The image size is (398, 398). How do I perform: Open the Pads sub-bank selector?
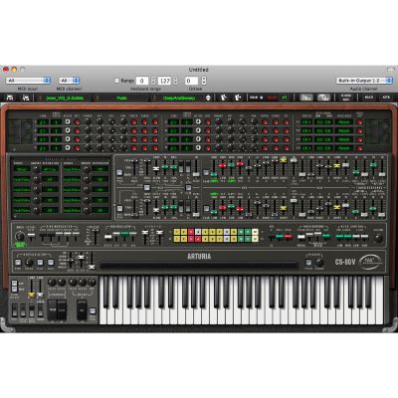pyautogui.click(x=121, y=98)
